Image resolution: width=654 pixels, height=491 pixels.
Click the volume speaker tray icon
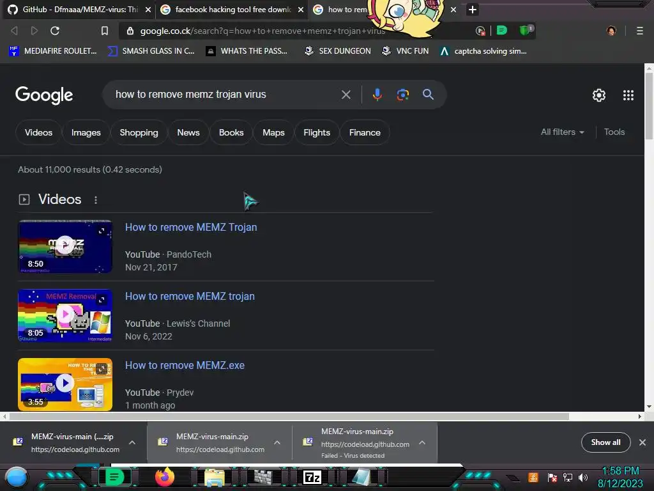[x=582, y=477]
